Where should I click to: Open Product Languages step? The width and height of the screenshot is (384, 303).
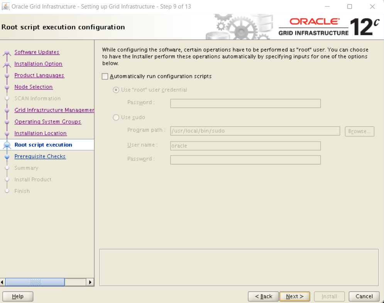click(x=39, y=75)
